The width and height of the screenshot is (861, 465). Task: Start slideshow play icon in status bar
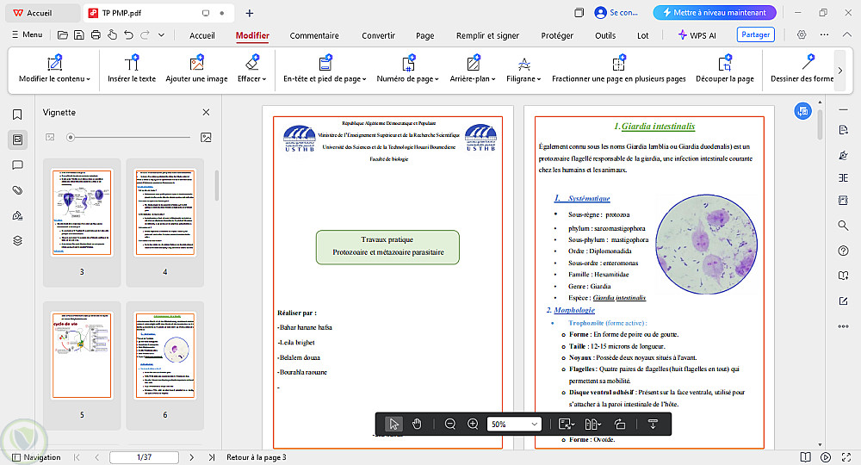826,456
